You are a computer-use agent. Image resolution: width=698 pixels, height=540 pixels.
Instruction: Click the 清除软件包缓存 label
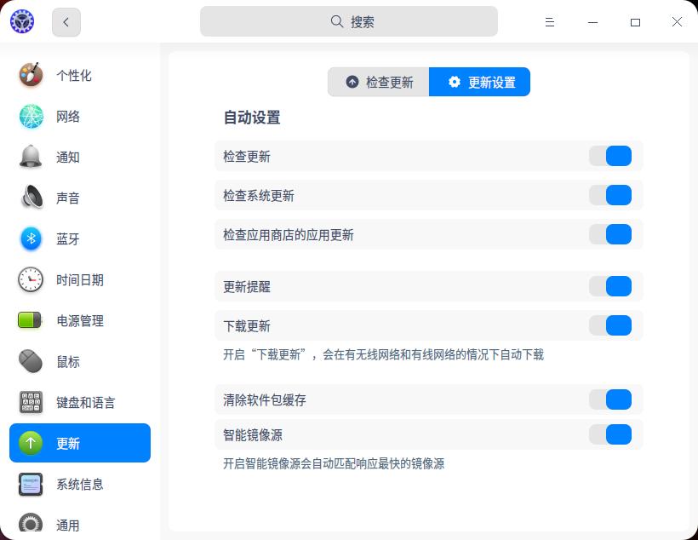(265, 399)
